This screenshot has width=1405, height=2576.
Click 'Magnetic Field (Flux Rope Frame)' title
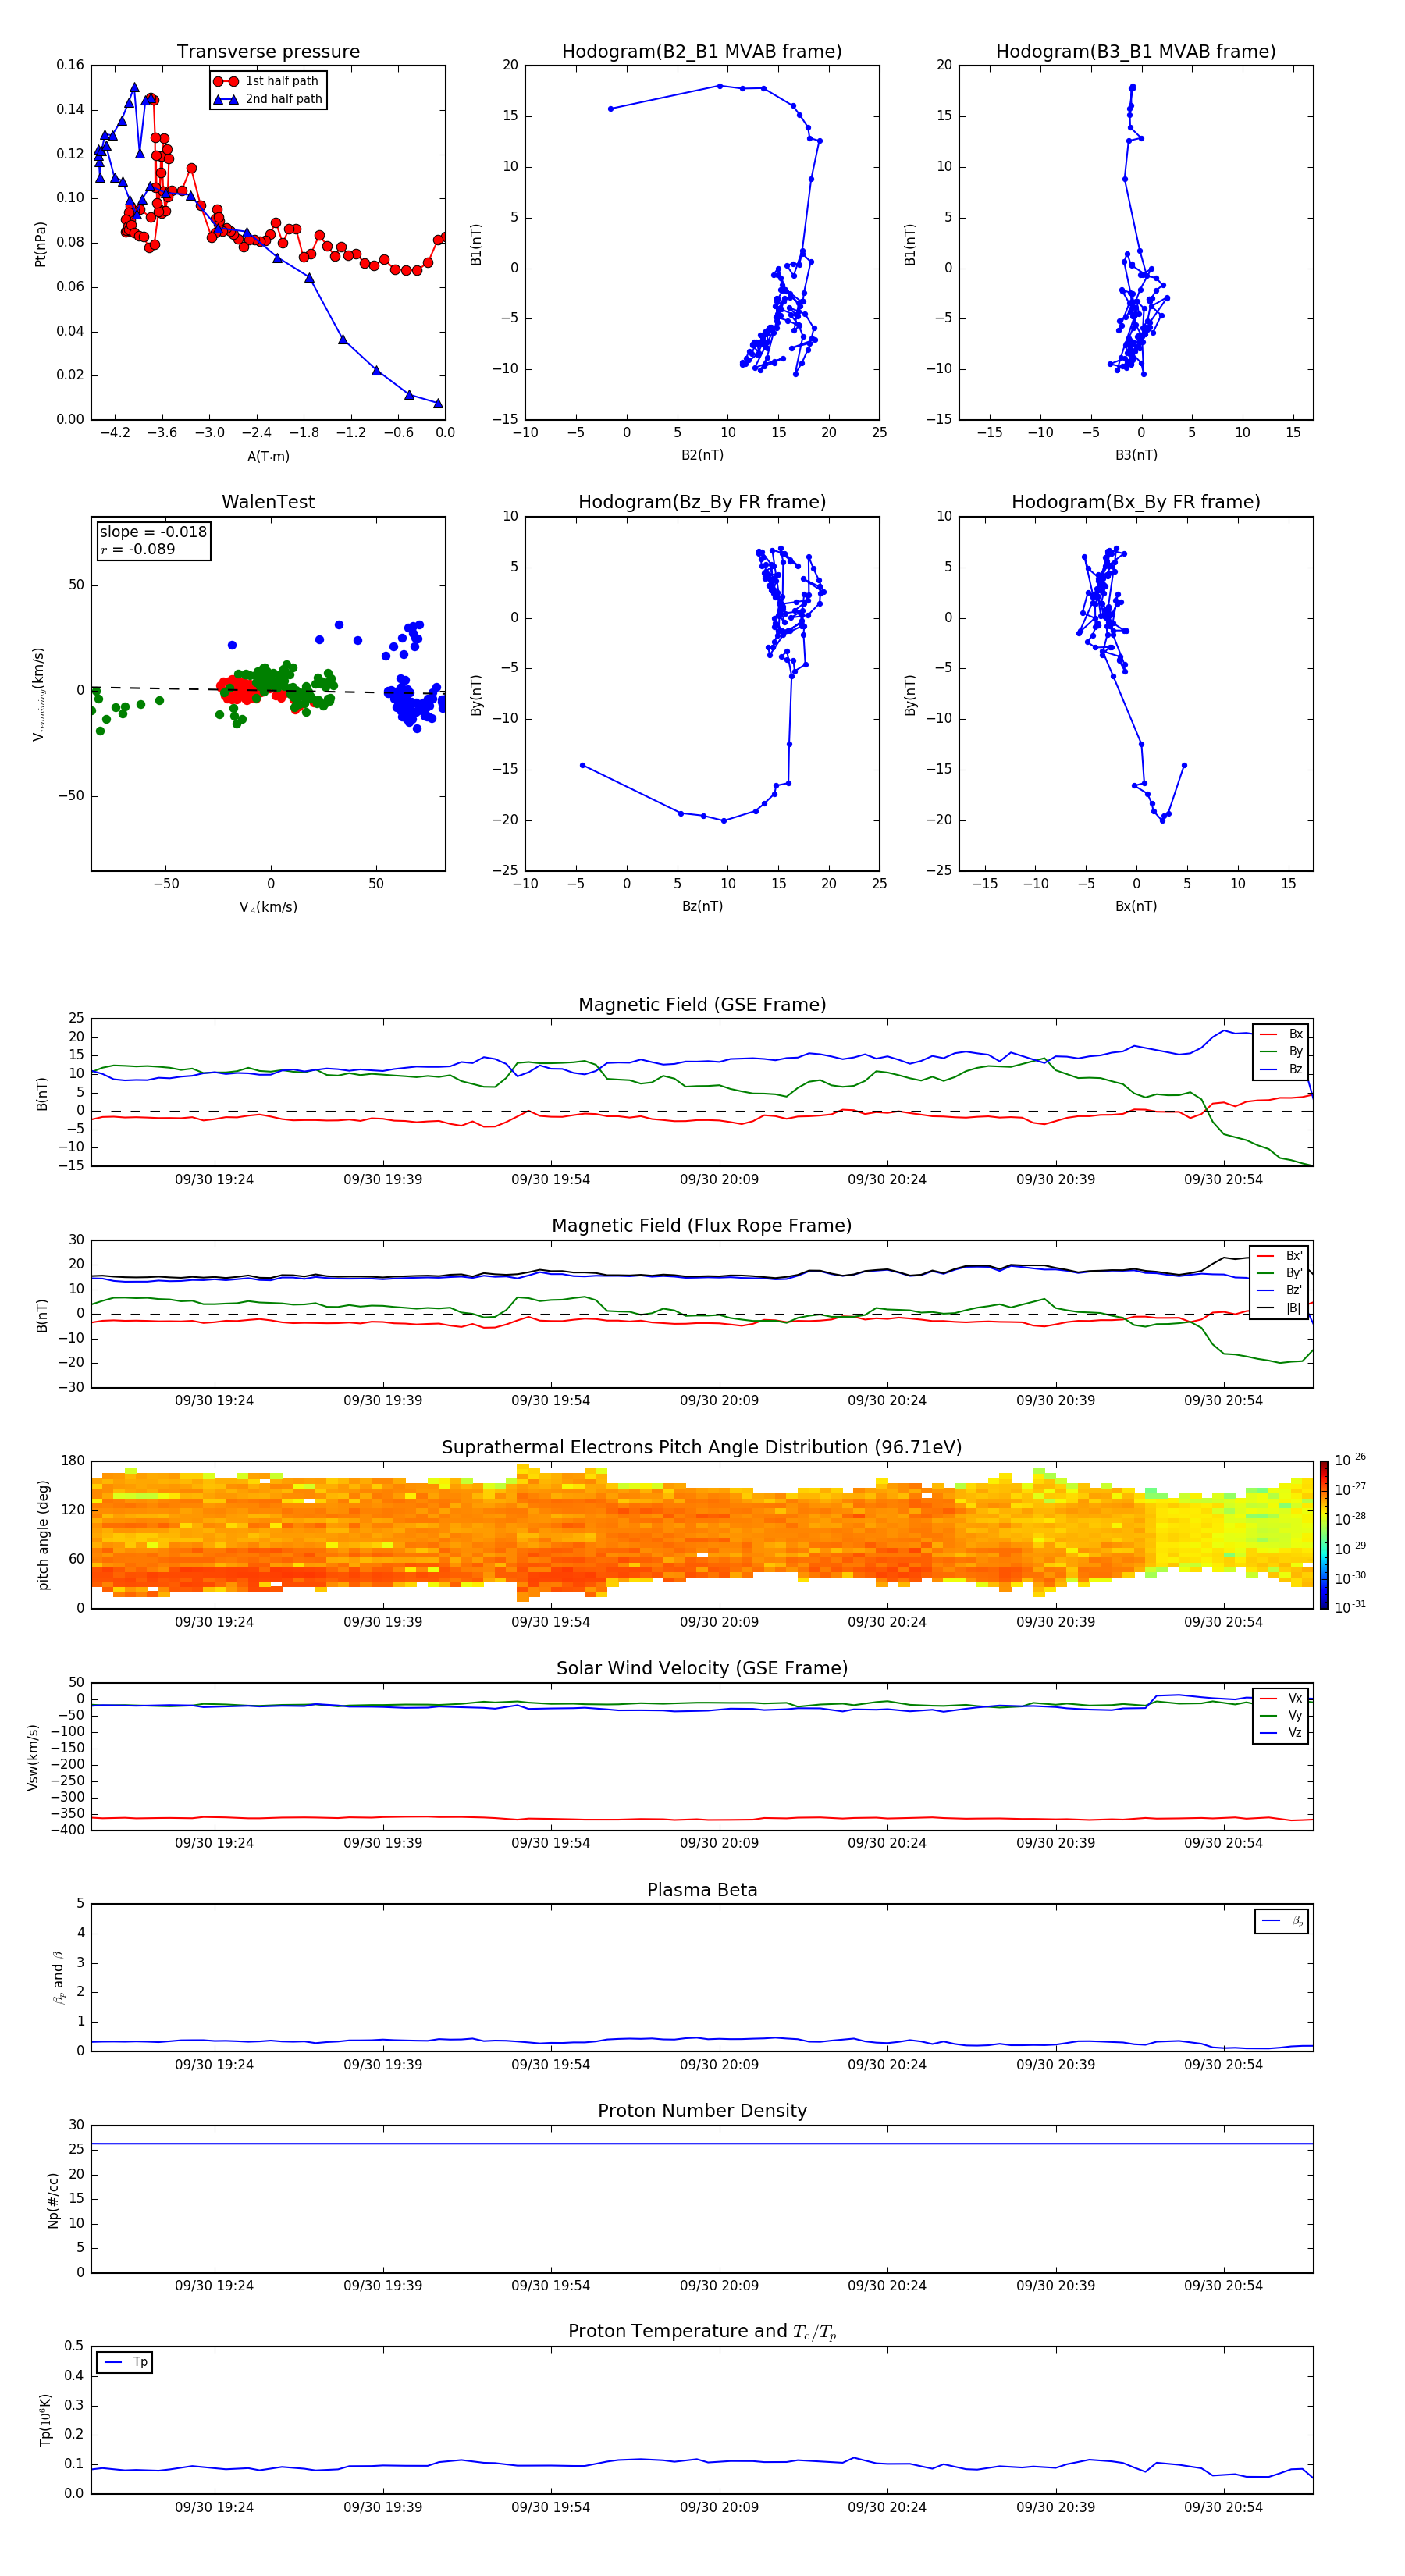point(702,1226)
